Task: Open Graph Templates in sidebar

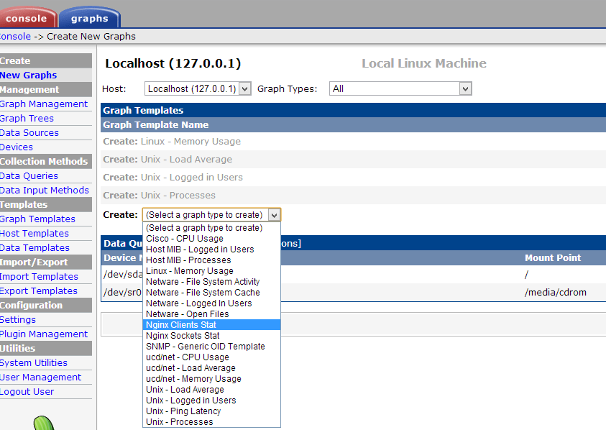Action: tap(37, 219)
